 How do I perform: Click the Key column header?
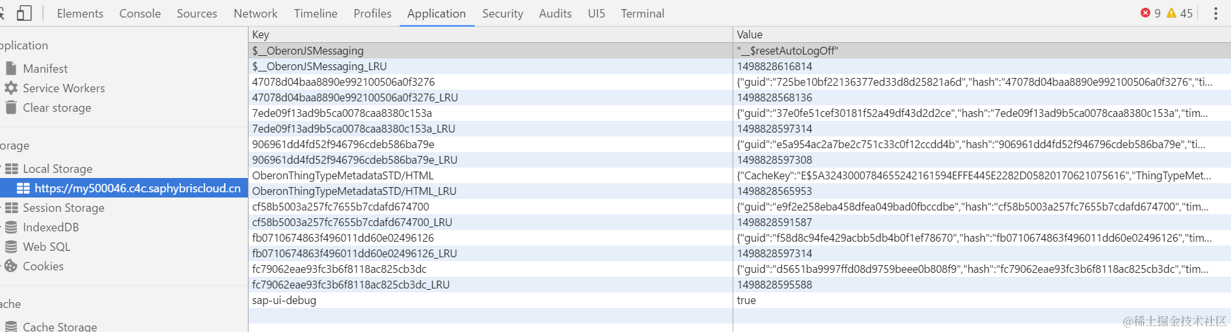coord(491,34)
